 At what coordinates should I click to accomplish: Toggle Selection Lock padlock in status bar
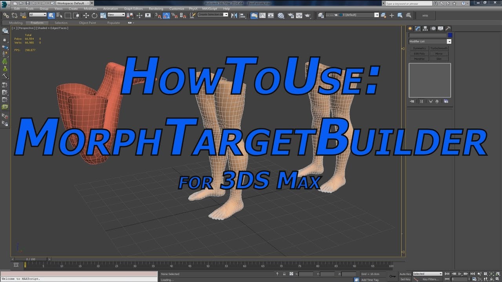(x=284, y=274)
